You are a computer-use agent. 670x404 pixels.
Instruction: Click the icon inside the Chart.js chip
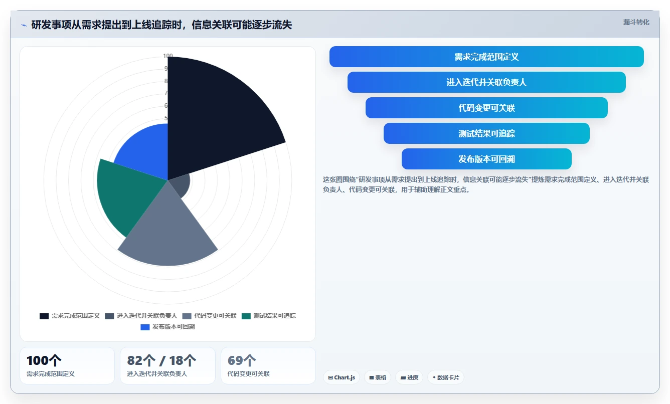pyautogui.click(x=330, y=377)
